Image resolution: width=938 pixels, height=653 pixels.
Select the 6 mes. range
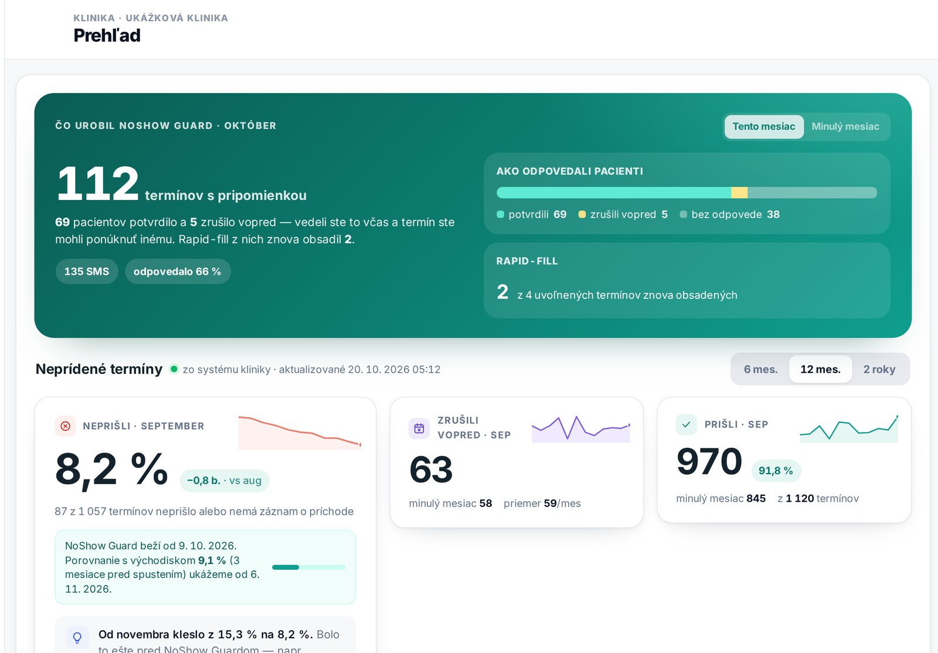(x=760, y=369)
